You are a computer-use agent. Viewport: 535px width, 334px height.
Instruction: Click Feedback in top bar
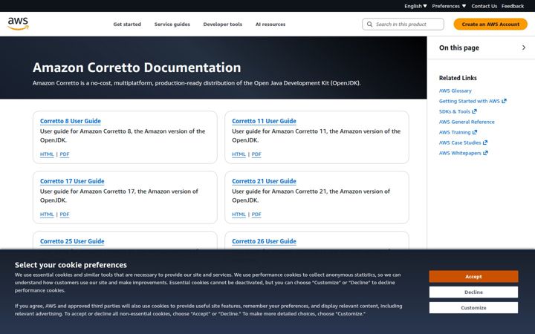(x=513, y=6)
